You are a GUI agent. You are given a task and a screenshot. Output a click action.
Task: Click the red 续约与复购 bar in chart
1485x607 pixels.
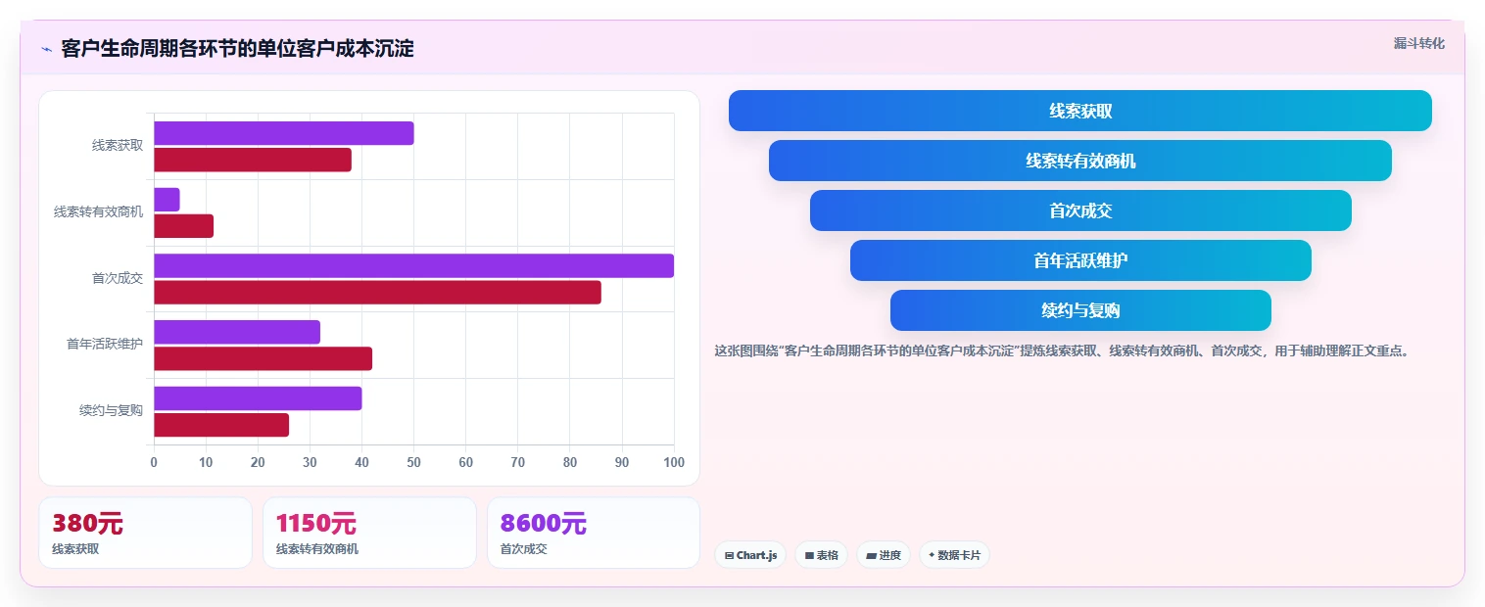(x=221, y=425)
